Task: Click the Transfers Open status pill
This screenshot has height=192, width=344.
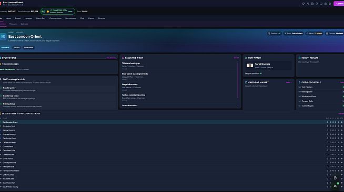Action: [x=58, y=12]
